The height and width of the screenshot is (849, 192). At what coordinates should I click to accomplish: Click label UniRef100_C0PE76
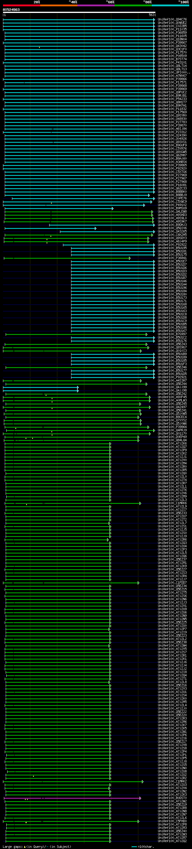coord(172,198)
